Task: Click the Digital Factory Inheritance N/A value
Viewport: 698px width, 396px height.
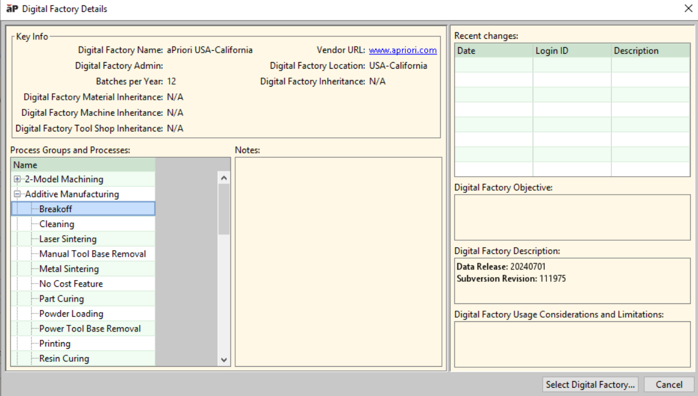Action: click(377, 81)
